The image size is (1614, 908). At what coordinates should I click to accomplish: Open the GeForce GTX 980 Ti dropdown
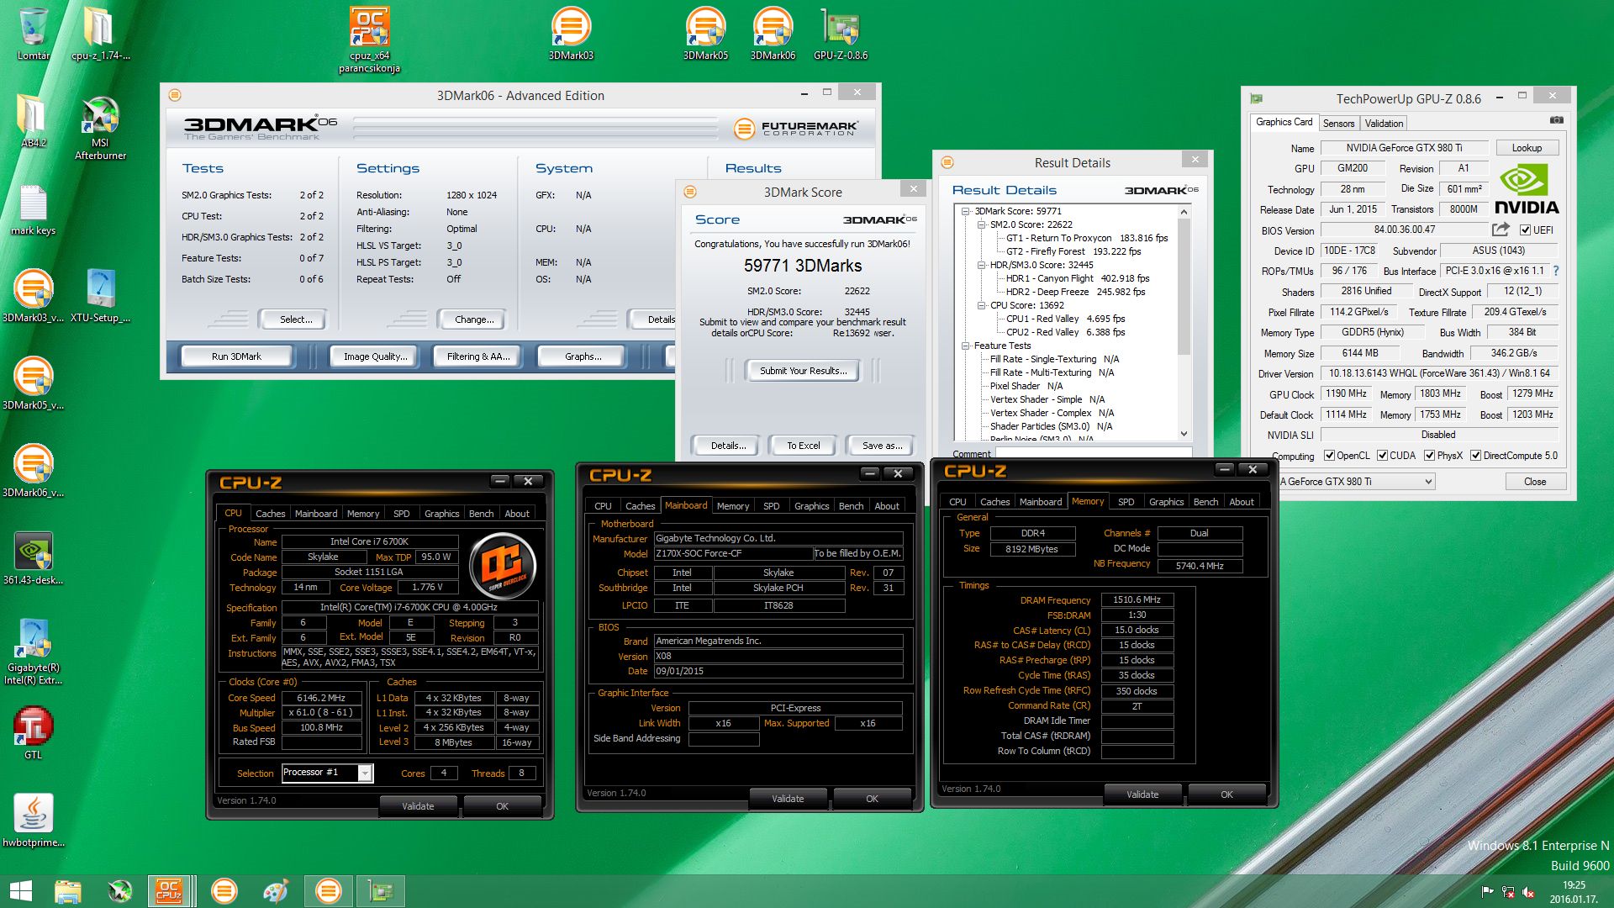coord(1427,482)
